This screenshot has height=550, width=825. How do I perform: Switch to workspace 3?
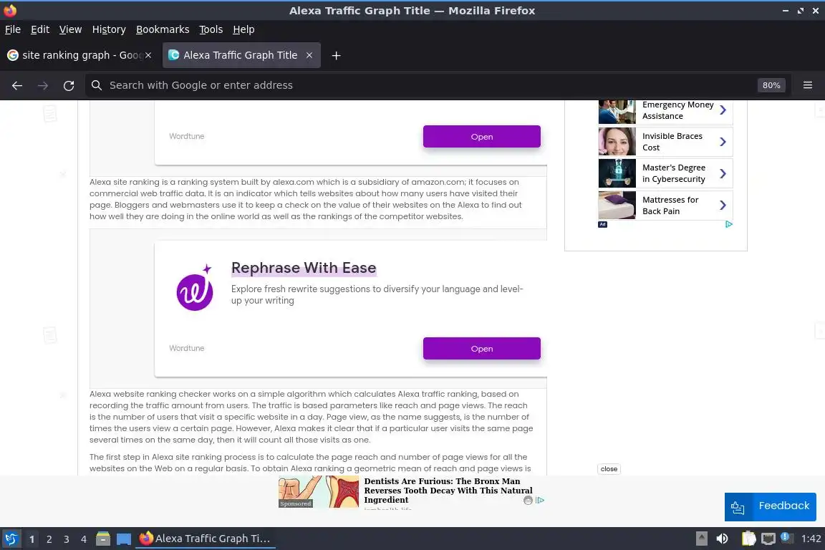point(67,539)
